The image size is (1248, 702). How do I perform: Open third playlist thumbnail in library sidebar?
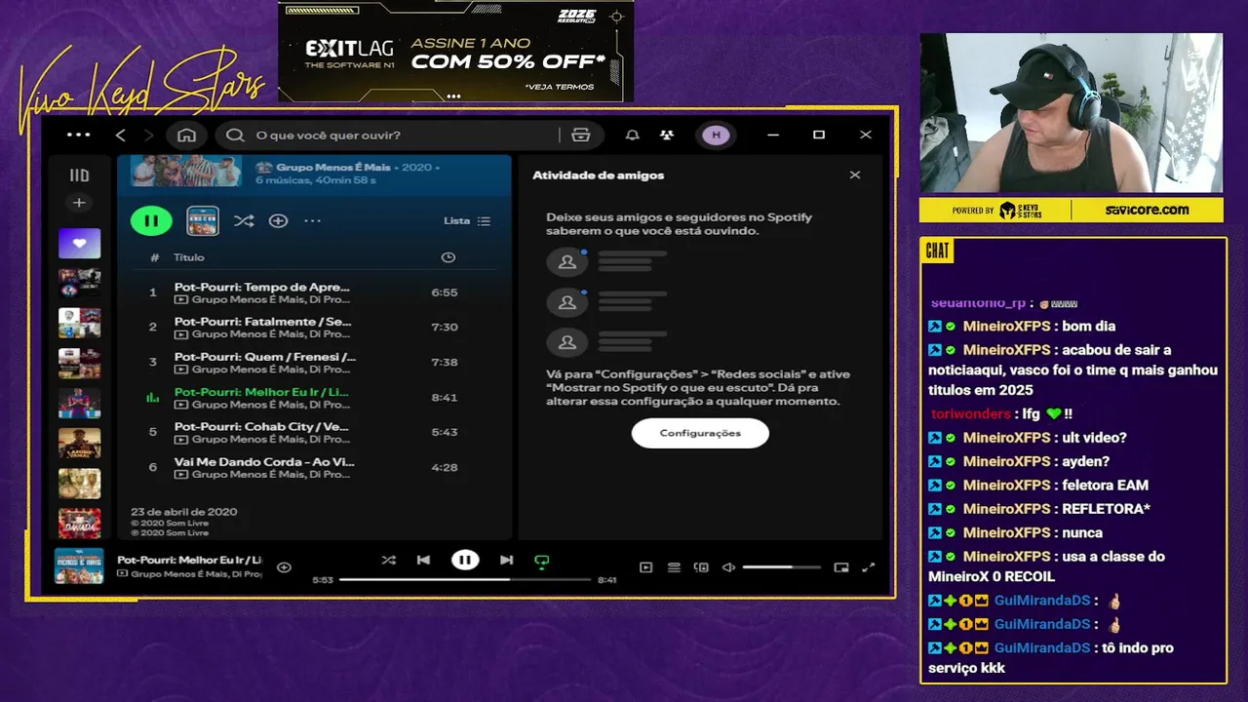[x=79, y=323]
